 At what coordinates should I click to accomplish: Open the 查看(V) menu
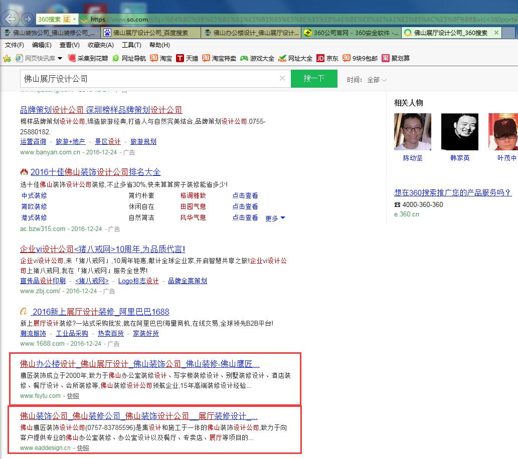pos(69,45)
